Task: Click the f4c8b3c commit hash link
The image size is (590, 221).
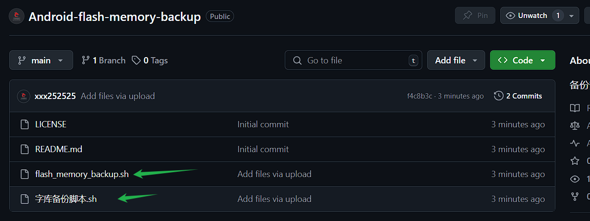Action: 419,96
